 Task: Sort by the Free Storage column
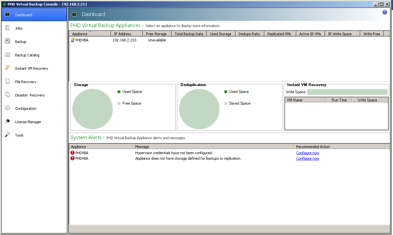click(157, 34)
